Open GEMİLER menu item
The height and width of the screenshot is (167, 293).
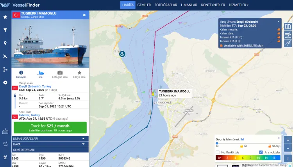pyautogui.click(x=144, y=5)
